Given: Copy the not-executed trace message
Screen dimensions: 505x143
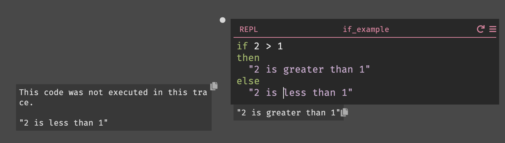Looking at the screenshot, I should [214, 86].
